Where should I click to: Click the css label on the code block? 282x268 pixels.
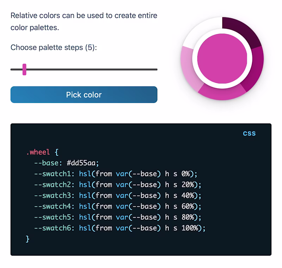click(249, 133)
